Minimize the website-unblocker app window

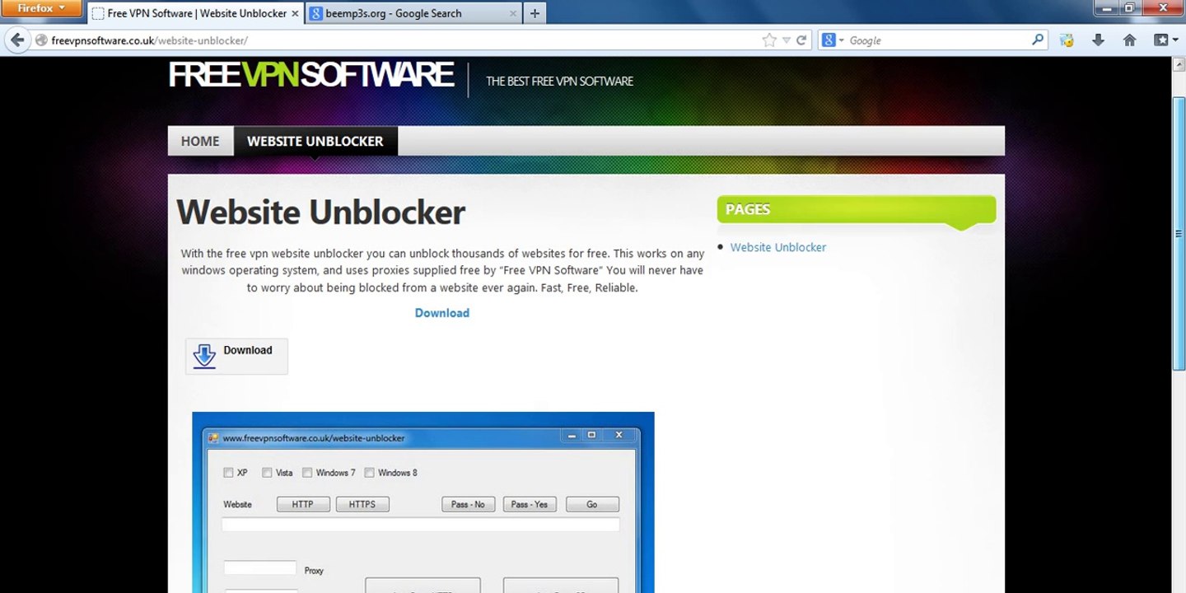pos(570,435)
